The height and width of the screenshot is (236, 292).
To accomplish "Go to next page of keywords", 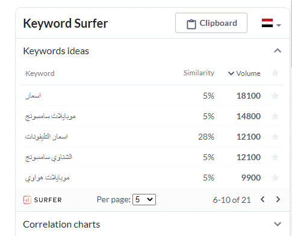I will click(x=278, y=199).
